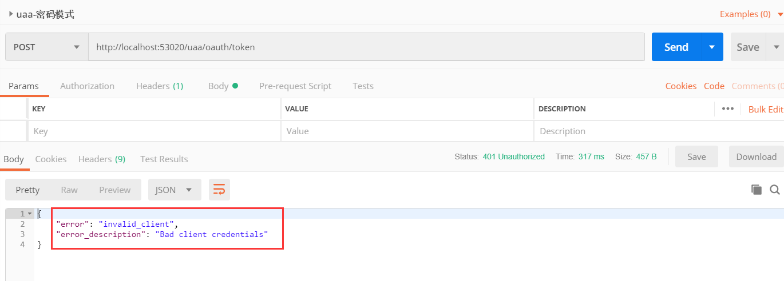Open the Cookies link
The image size is (784, 281).
[x=681, y=86]
